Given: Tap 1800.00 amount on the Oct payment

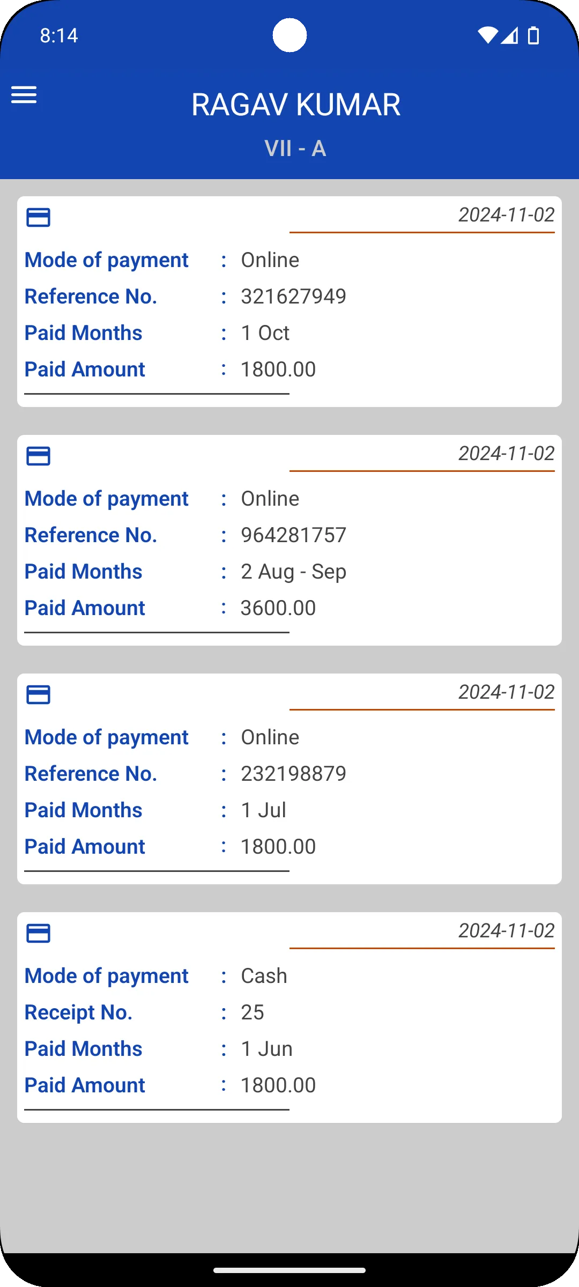Looking at the screenshot, I should point(278,369).
